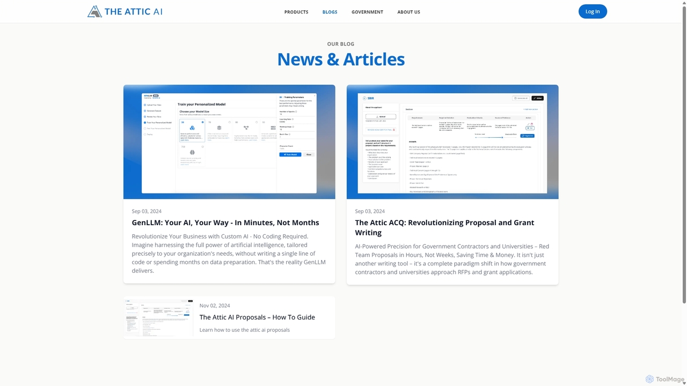Open The Attic ACQ article thumbnail image
The image size is (687, 386).
click(452, 142)
